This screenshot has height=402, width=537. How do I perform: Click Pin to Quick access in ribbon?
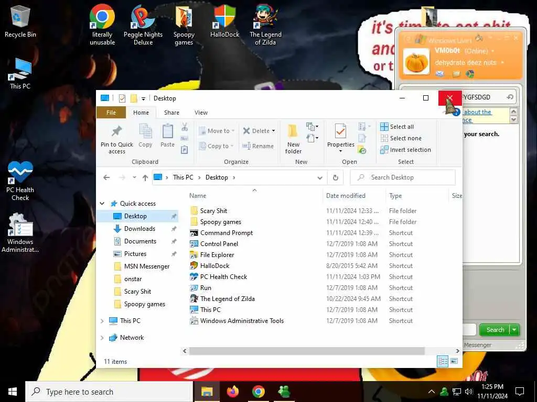tap(117, 139)
